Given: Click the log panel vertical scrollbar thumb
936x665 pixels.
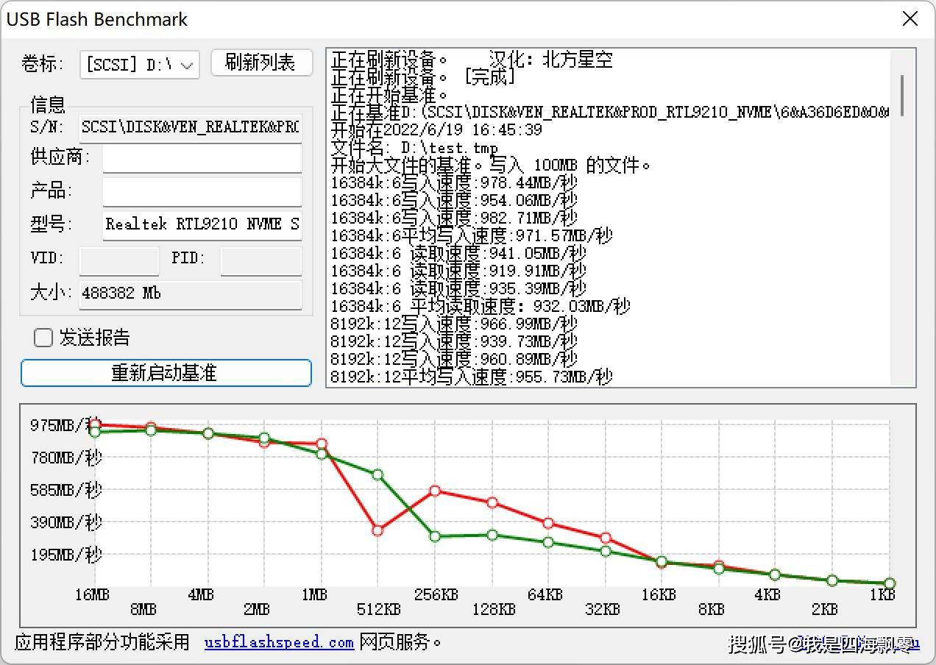Looking at the screenshot, I should click(902, 95).
